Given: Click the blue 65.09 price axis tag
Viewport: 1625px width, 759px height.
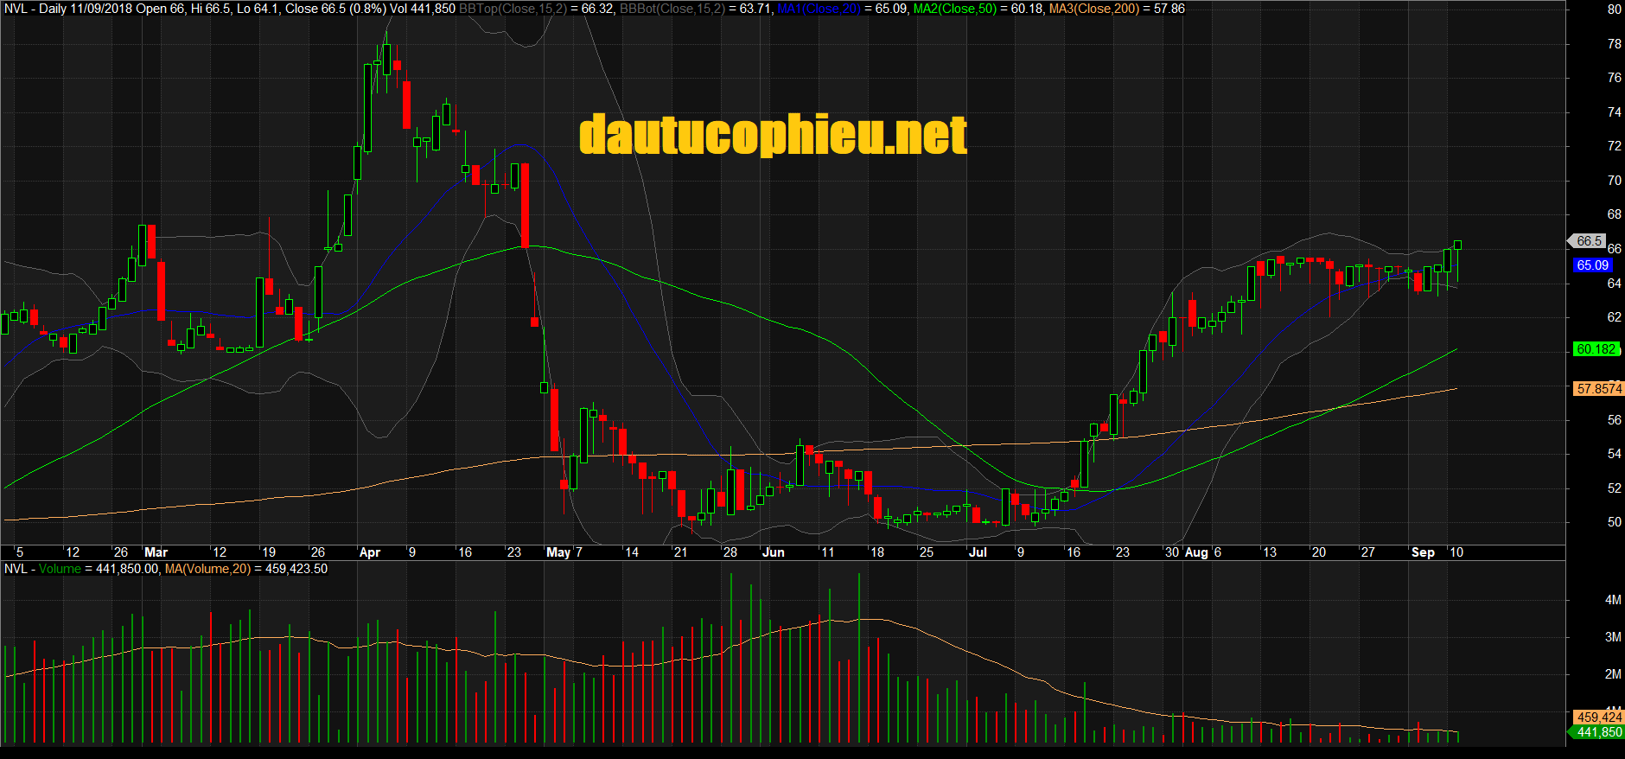Looking at the screenshot, I should 1591,265.
